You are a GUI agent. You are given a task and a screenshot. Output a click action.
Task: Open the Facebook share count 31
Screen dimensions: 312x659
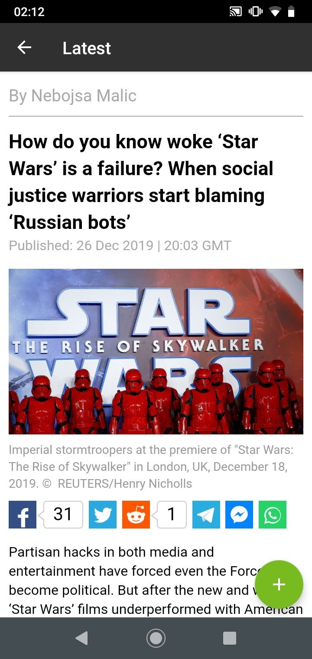(63, 515)
